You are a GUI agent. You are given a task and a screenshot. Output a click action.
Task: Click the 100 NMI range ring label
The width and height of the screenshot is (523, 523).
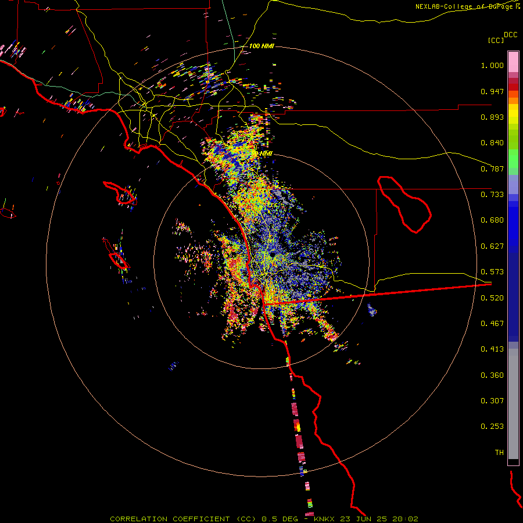point(261,46)
